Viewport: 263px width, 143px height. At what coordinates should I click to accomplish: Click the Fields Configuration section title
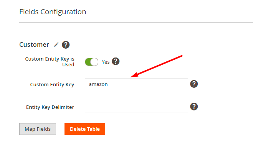[x=53, y=12]
